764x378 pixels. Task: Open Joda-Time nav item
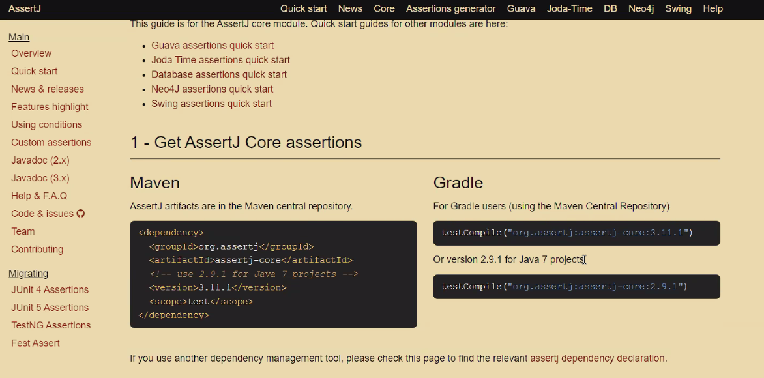click(x=570, y=8)
